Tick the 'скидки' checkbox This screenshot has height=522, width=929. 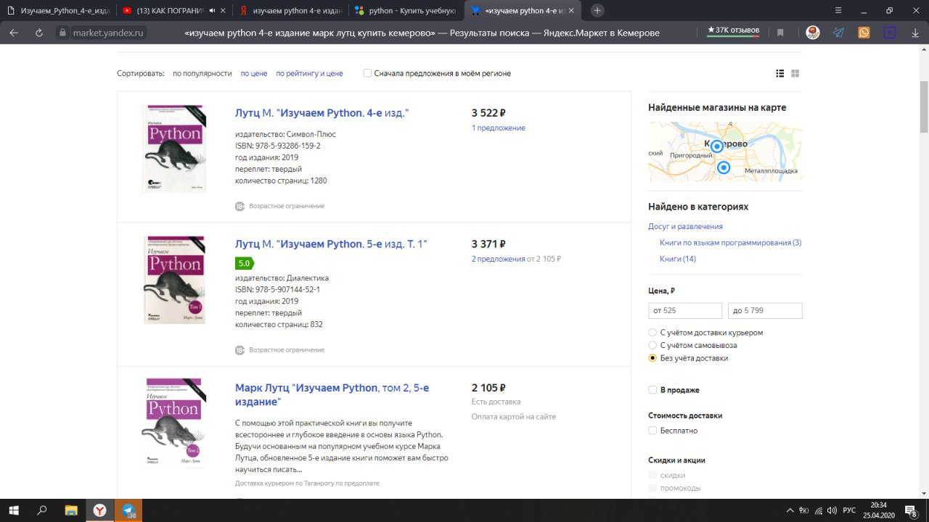pos(652,476)
